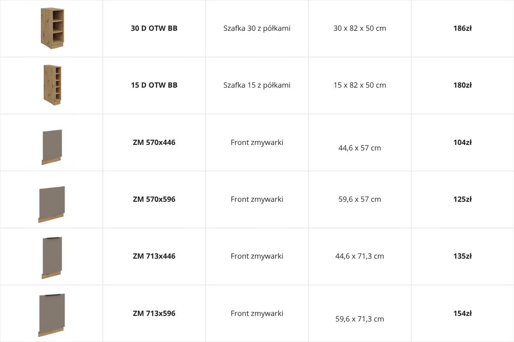Viewport: 514px width, 342px height.
Task: Click the ZM 570x446 product code
Action: point(154,142)
